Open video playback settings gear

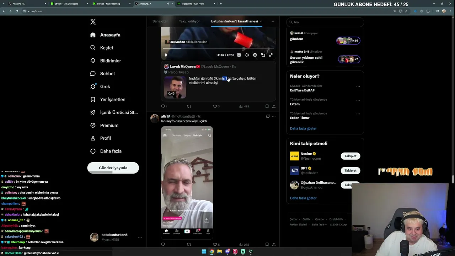pos(255,55)
